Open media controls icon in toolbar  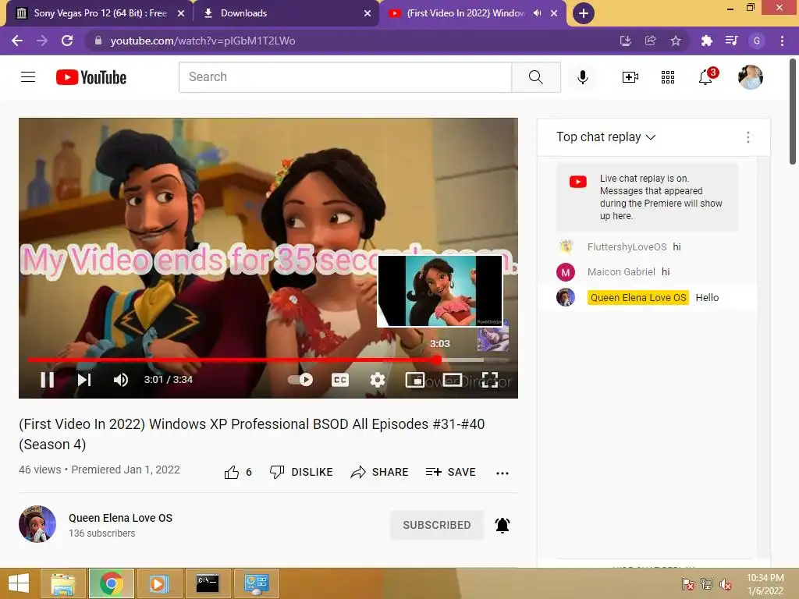click(732, 41)
